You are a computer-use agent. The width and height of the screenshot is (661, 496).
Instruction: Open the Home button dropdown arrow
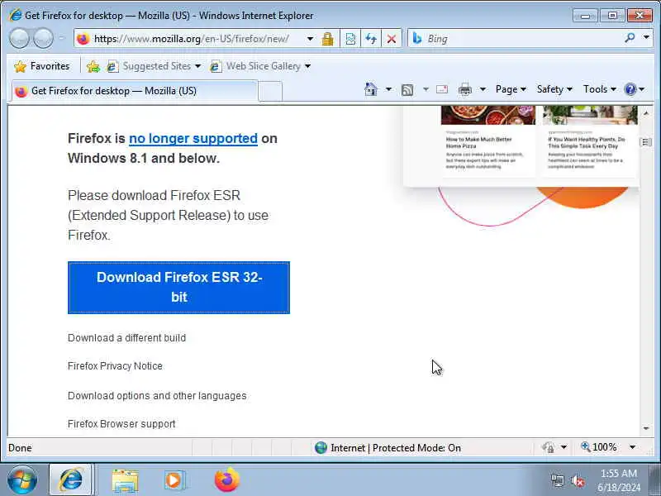[388, 89]
